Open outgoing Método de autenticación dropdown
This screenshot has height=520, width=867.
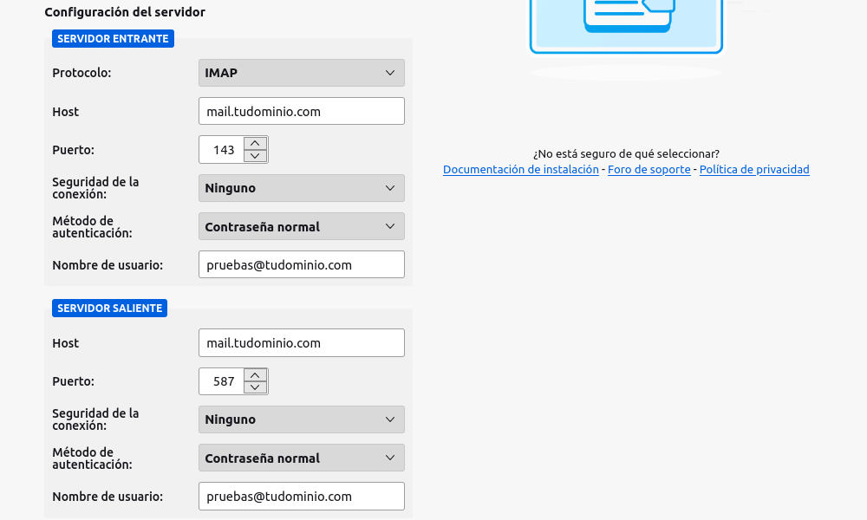[301, 458]
